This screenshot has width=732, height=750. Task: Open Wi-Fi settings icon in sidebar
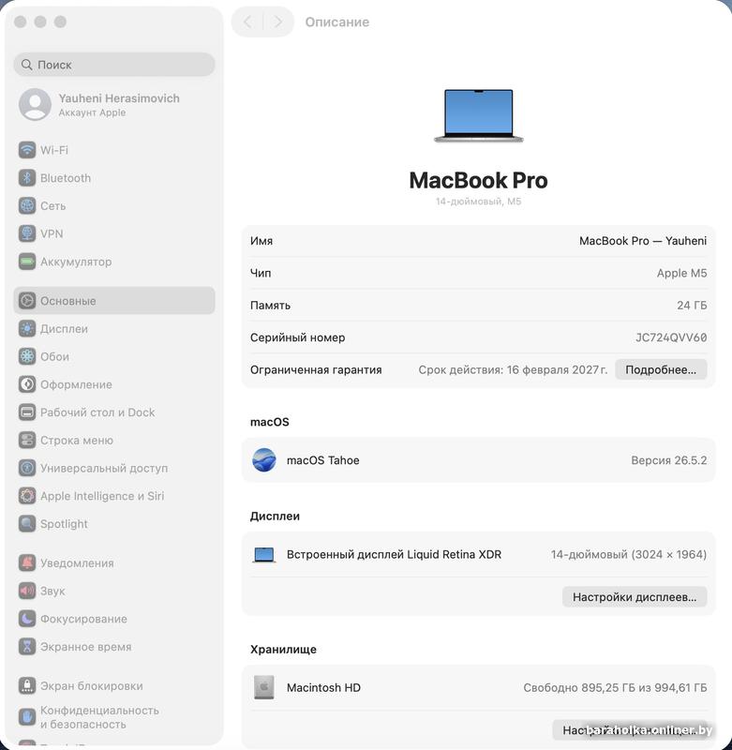pos(27,150)
